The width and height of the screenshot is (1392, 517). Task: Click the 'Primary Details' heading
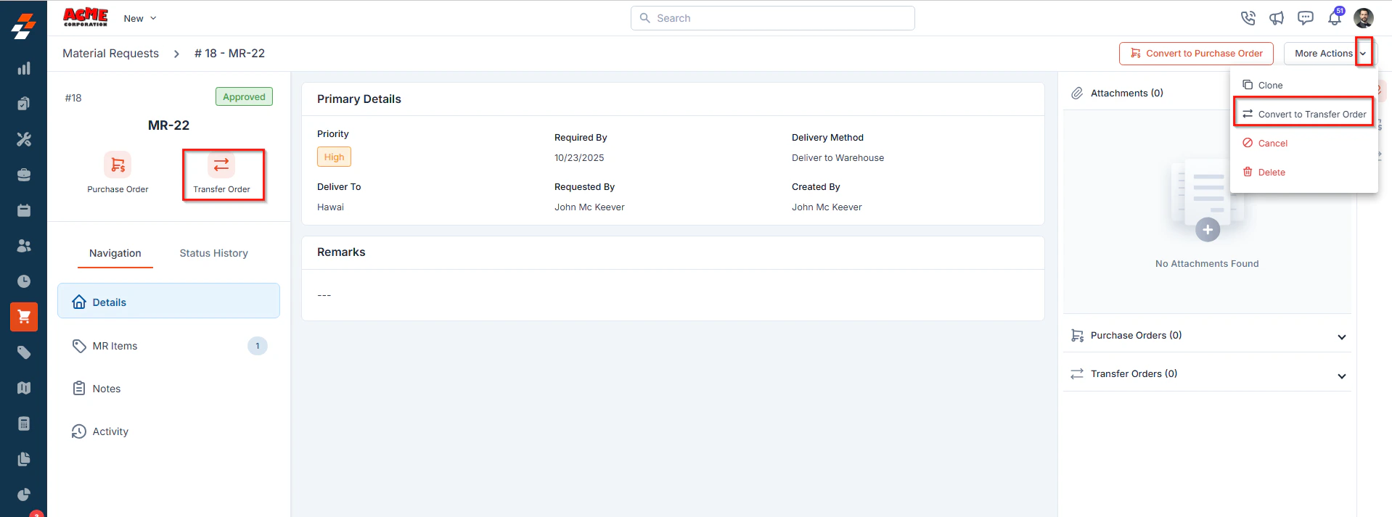tap(359, 99)
